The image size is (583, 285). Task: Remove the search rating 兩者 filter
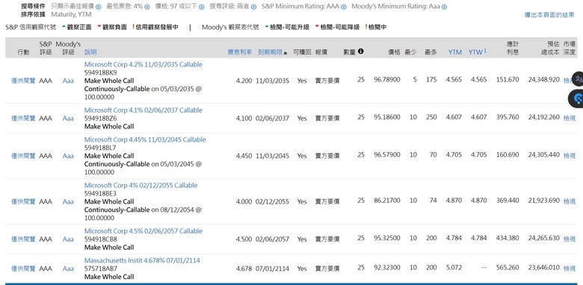click(253, 7)
